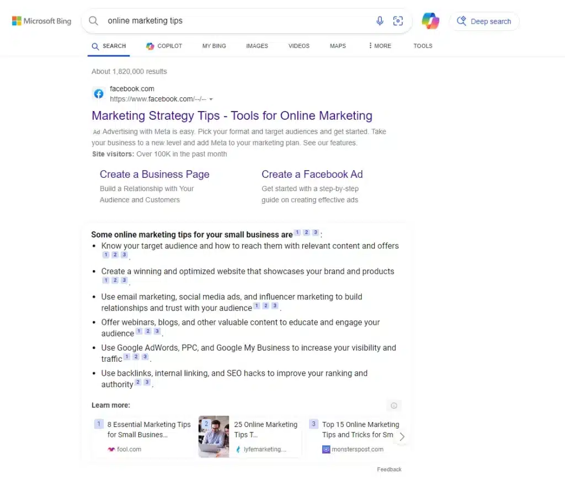565x480 pixels.
Task: Open the Maps tab
Action: point(338,46)
